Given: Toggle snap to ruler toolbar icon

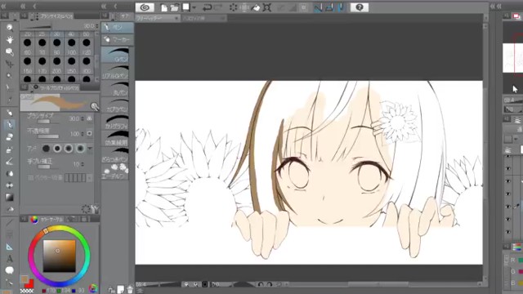Looking at the screenshot, I should (x=318, y=7).
